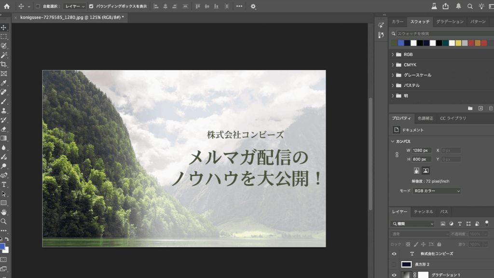Open the モード RGB カラー dropdown

(x=436, y=191)
